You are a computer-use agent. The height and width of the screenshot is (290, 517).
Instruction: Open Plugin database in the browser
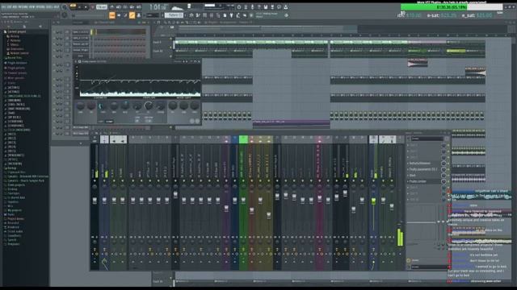coord(16,63)
